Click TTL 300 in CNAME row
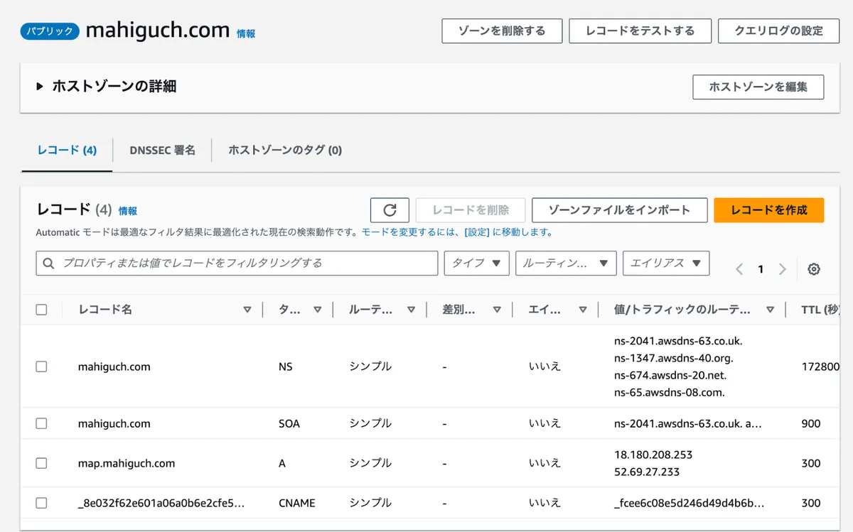The image size is (853, 532). [x=811, y=503]
